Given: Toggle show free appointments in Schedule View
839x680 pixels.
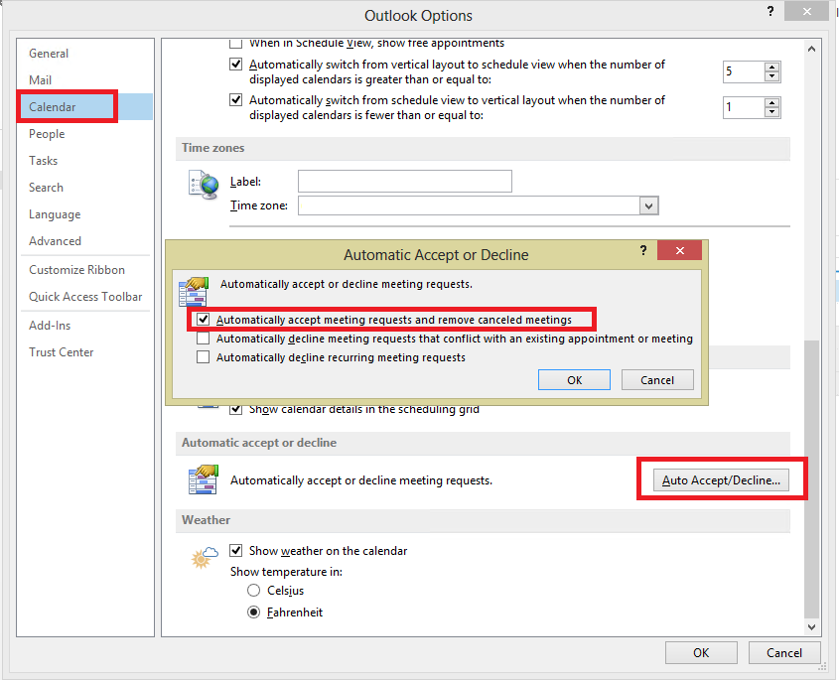Looking at the screenshot, I should pos(235,44).
